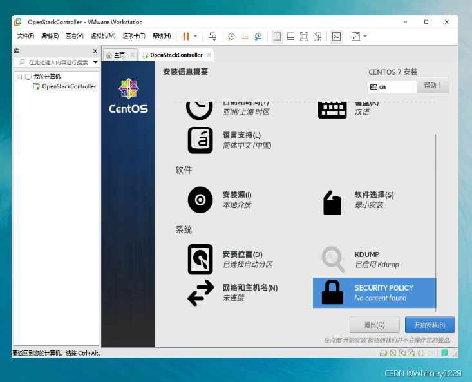Click the 本地介质 installation source text
Viewport: 472px width, 382px height.
click(x=237, y=205)
